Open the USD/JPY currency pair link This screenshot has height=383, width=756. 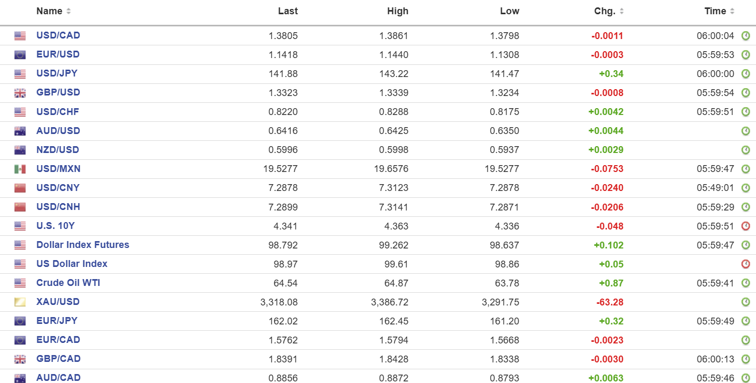pyautogui.click(x=57, y=73)
